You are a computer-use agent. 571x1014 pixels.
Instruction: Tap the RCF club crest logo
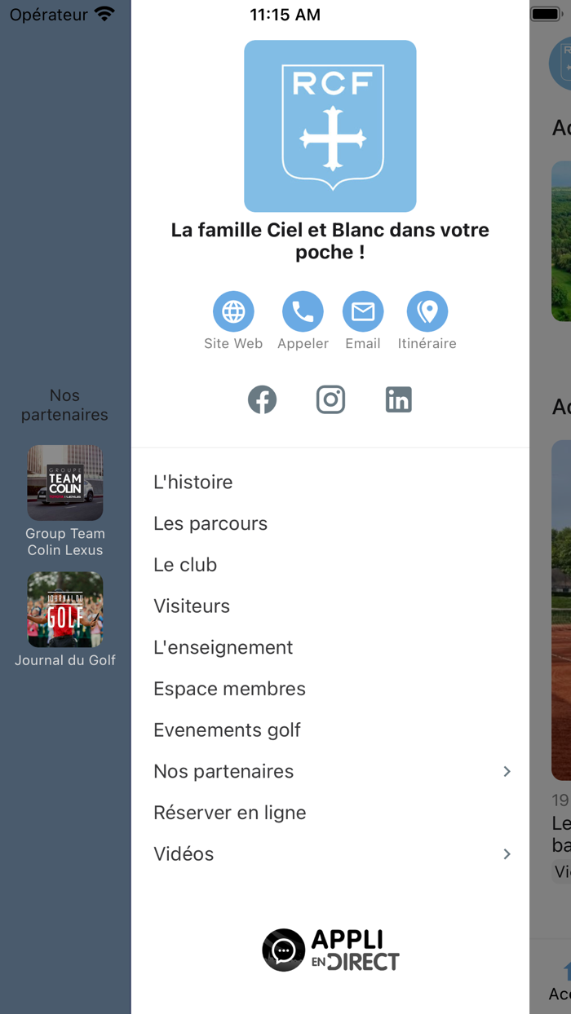click(x=330, y=126)
